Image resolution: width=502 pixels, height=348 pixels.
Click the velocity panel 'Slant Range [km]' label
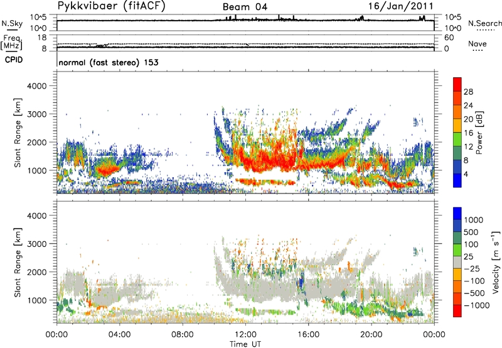(x=18, y=262)
